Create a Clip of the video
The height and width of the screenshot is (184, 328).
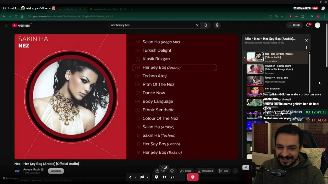tap(223, 171)
